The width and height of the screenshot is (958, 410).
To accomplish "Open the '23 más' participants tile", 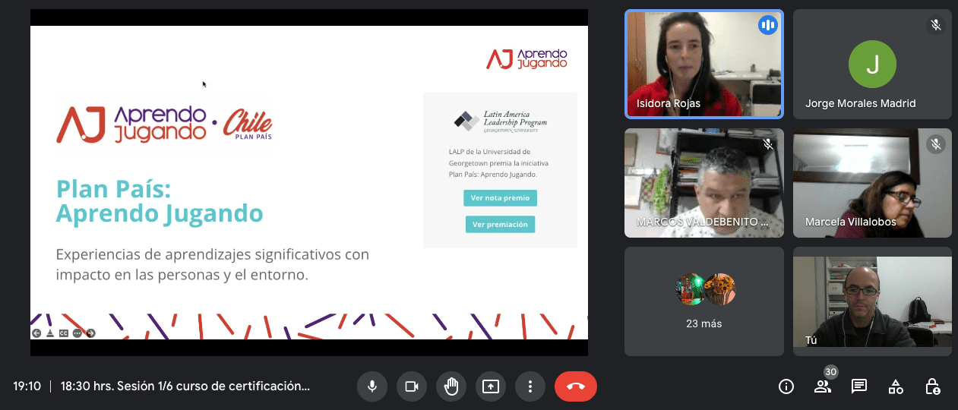I will [x=703, y=301].
